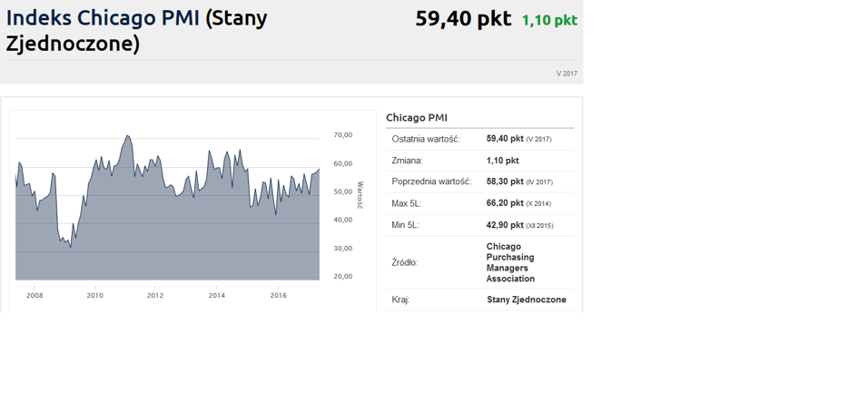Click the 2009 trough on the chart line
The height and width of the screenshot is (413, 858).
[x=71, y=247]
